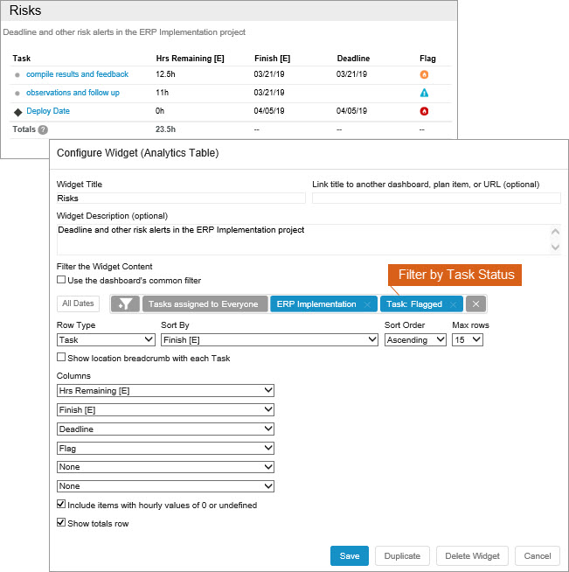Click into the Widget Title field
The image size is (569, 572).
[181, 199]
